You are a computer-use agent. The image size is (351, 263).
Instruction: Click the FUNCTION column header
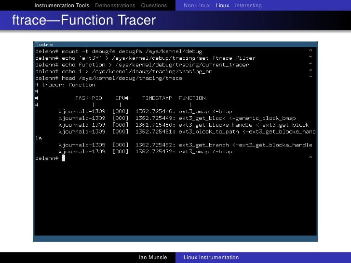[192, 98]
